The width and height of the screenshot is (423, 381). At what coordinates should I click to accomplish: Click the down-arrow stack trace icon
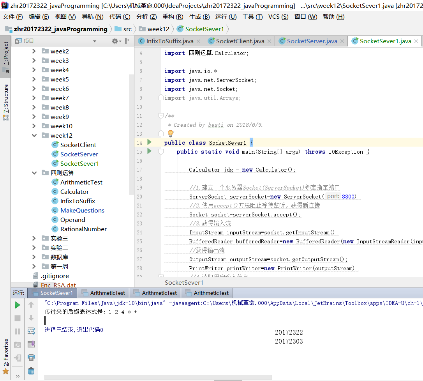pyautogui.click(x=31, y=318)
